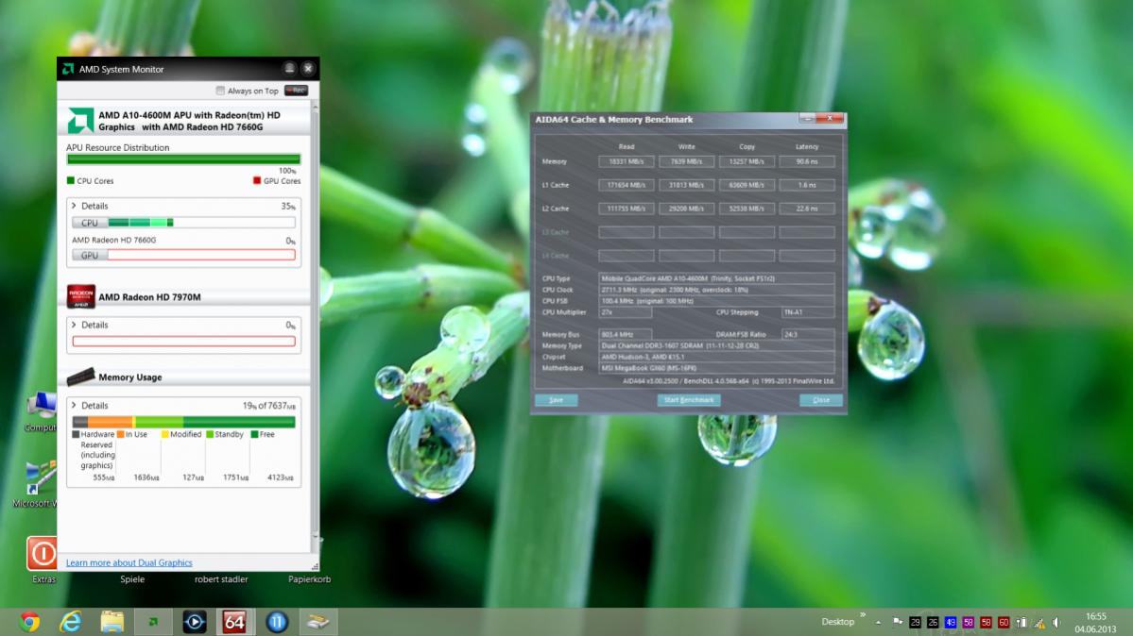
Task: Open the taskbar clock showing 16:55
Action: click(1095, 622)
